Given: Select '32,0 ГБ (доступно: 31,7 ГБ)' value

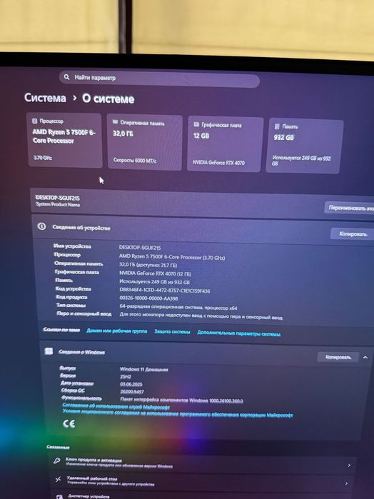Looking at the screenshot, I should 148,265.
